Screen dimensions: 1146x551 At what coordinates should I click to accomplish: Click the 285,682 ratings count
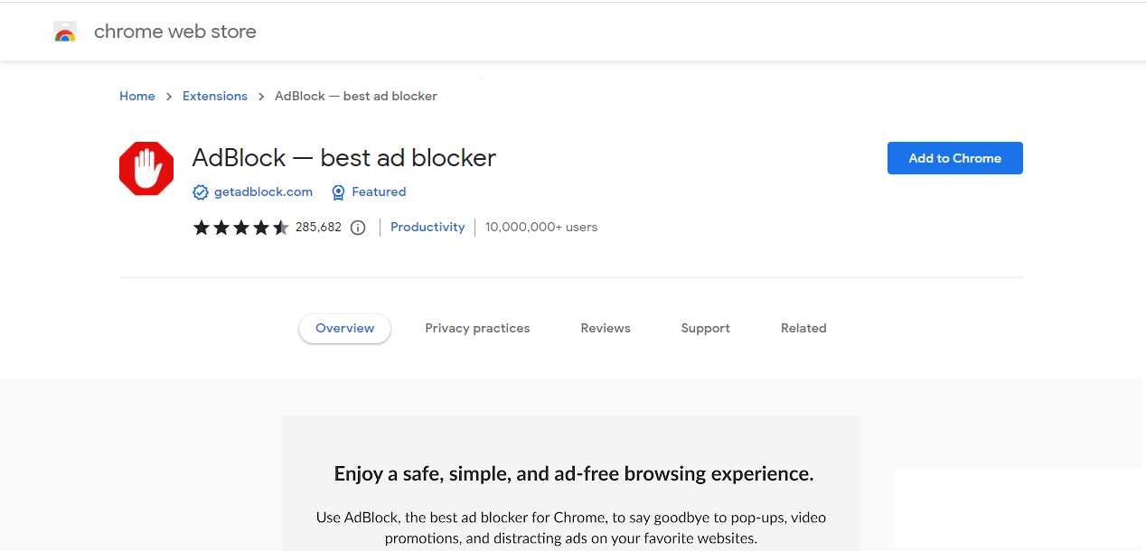[318, 228]
